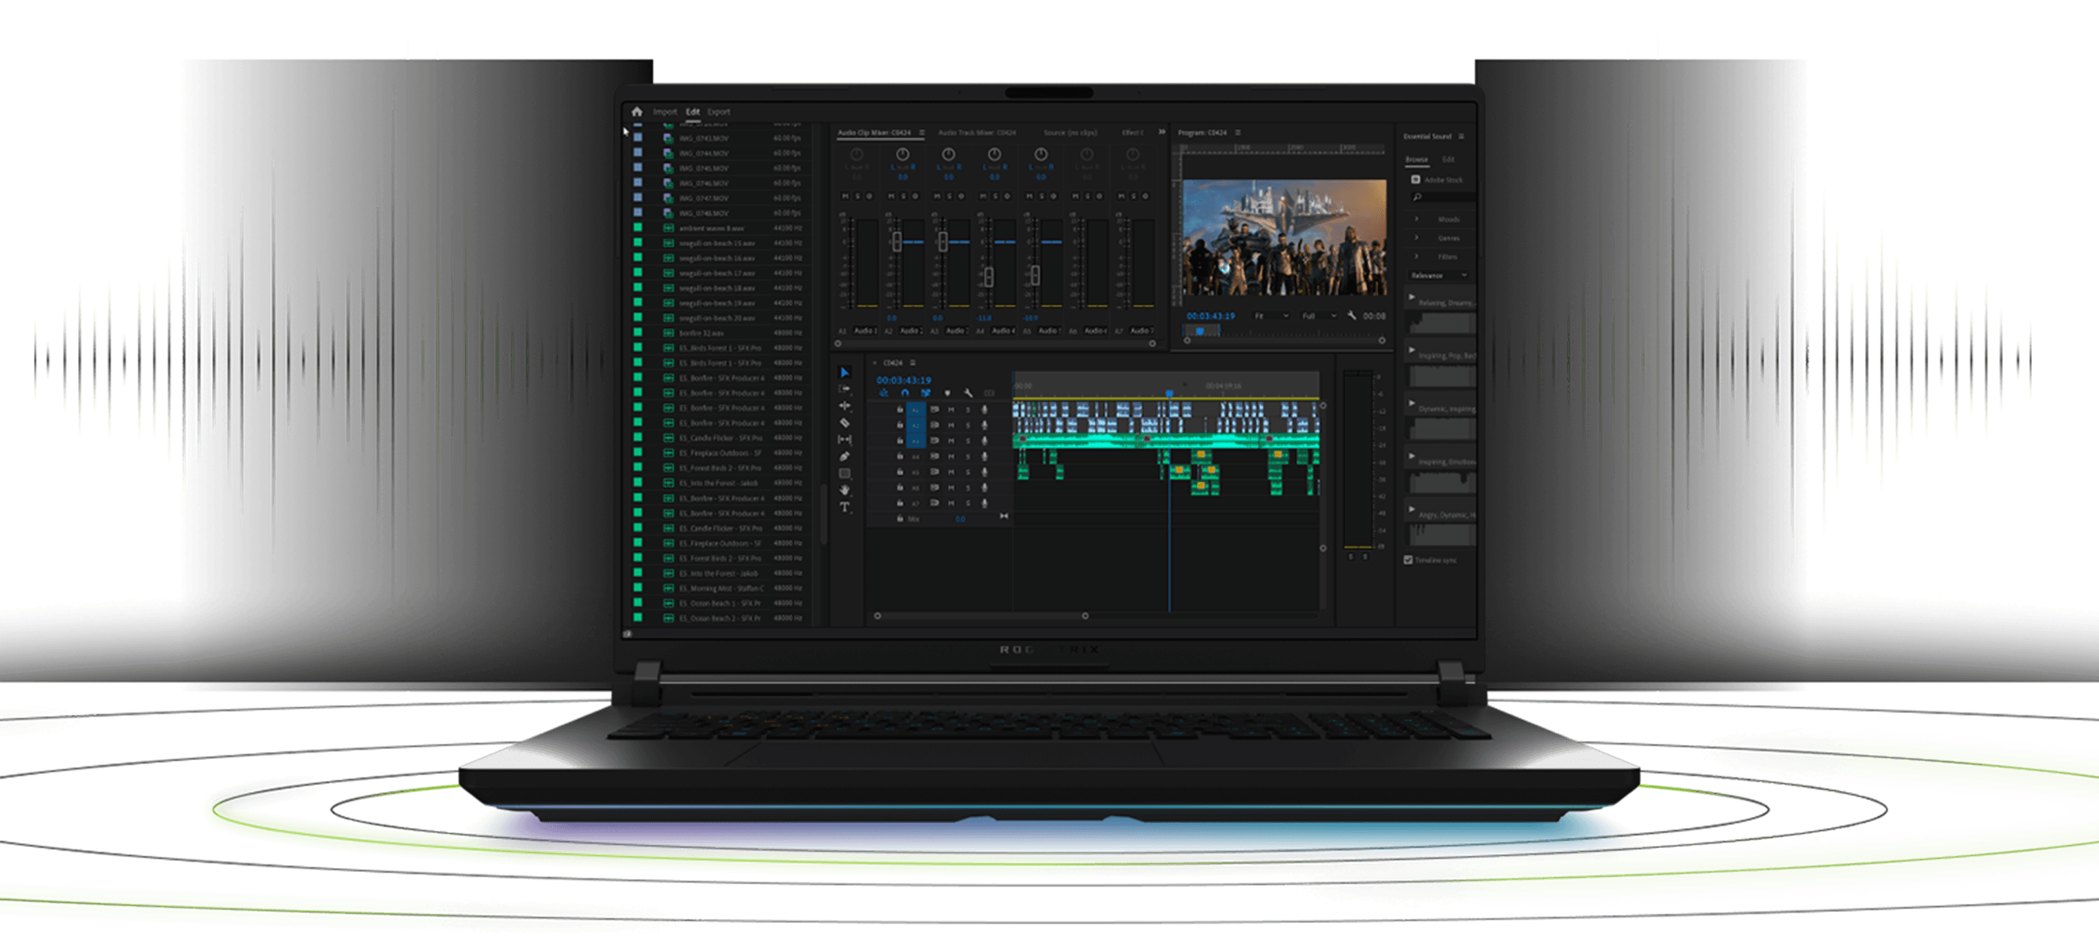The image size is (2099, 939).
Task: Expand the Moods section
Action: (1416, 218)
